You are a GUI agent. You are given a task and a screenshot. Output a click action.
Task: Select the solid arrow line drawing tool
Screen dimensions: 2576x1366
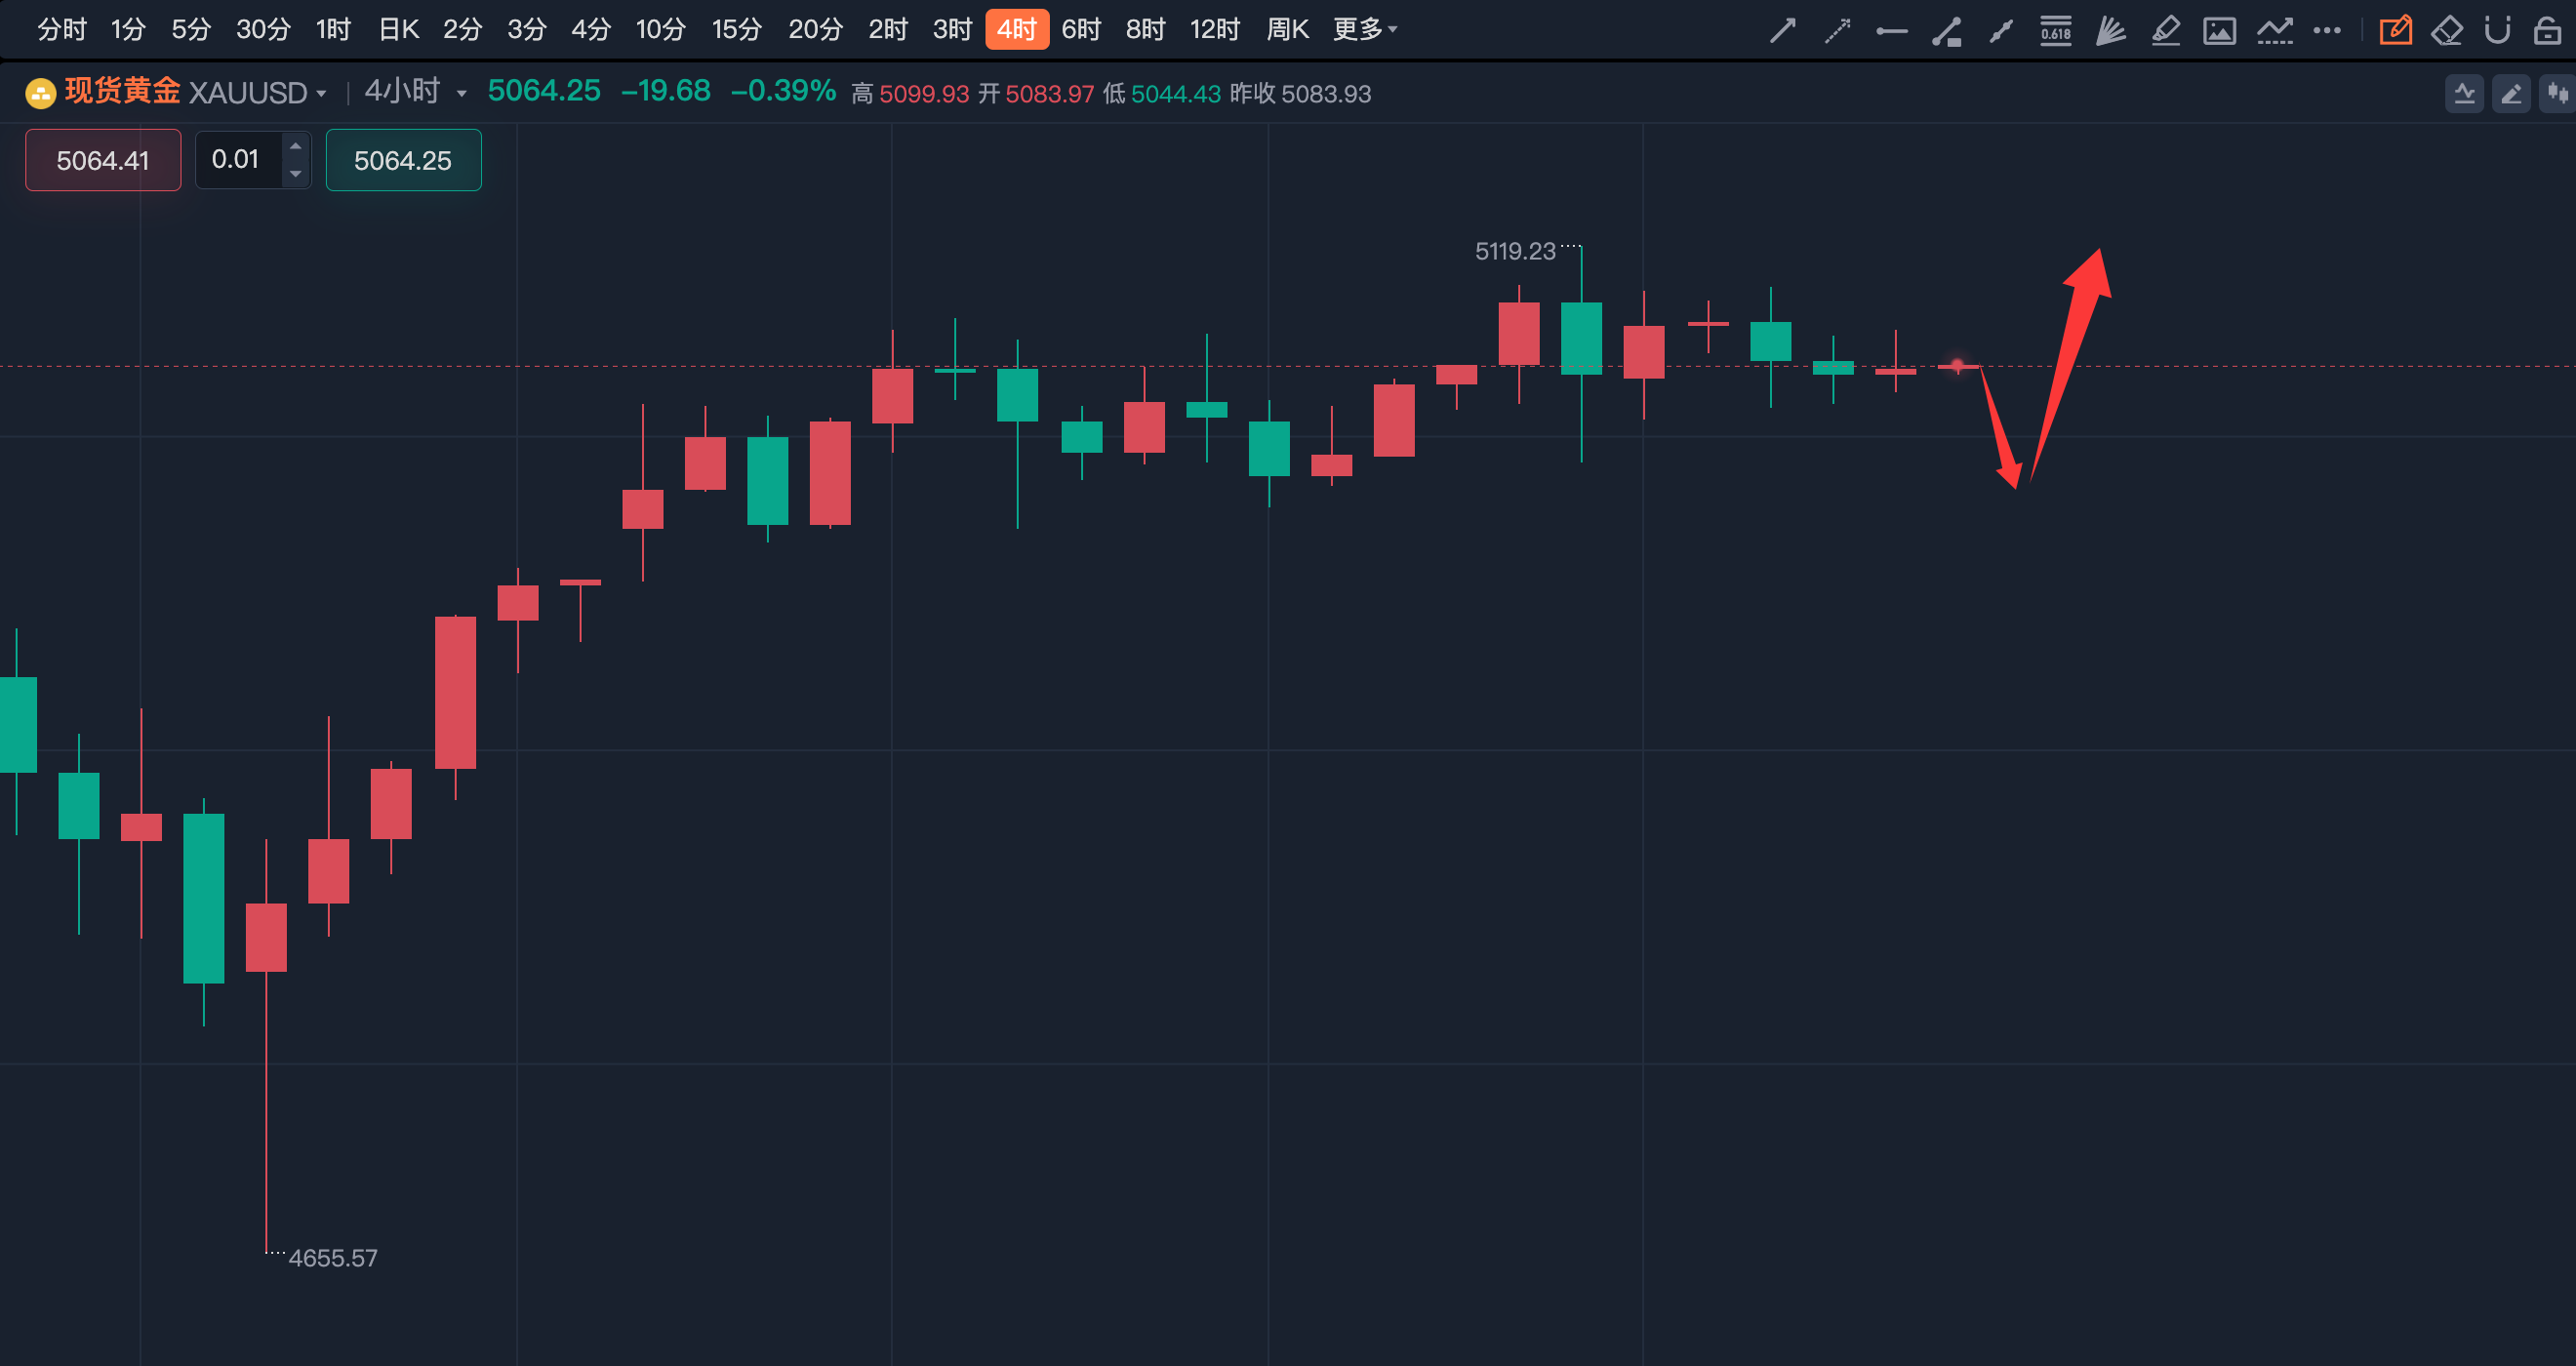point(1782,31)
